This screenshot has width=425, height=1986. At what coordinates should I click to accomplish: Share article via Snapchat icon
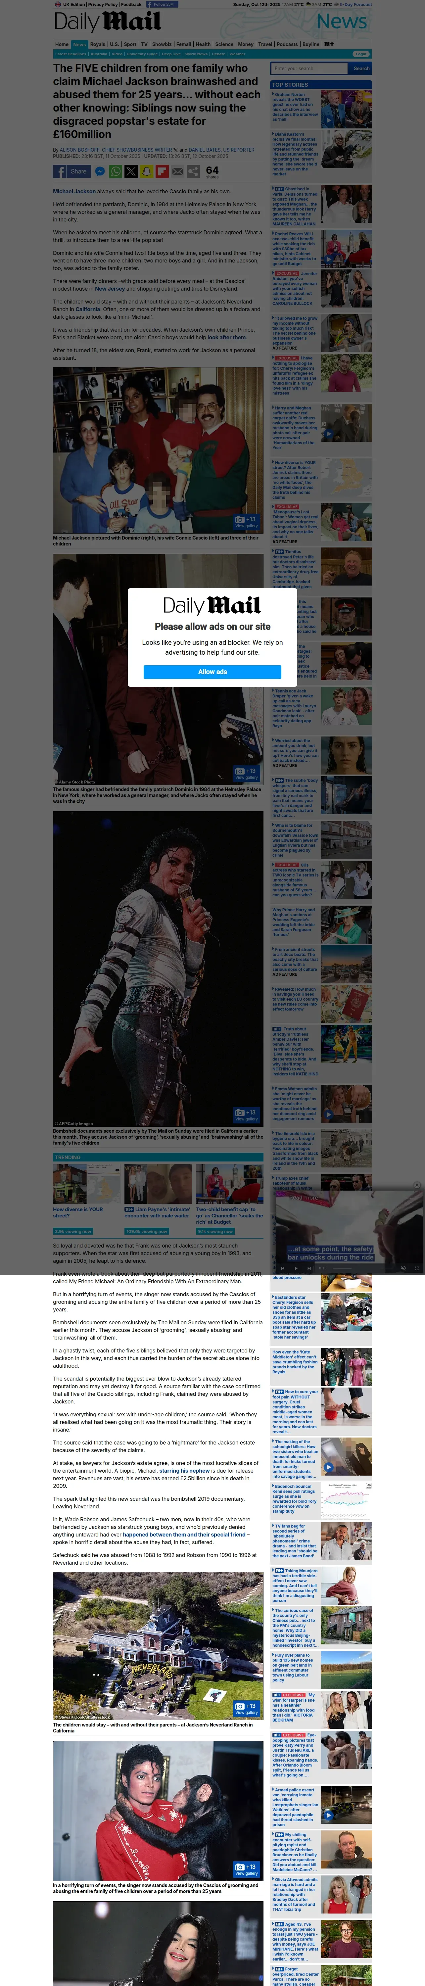147,172
